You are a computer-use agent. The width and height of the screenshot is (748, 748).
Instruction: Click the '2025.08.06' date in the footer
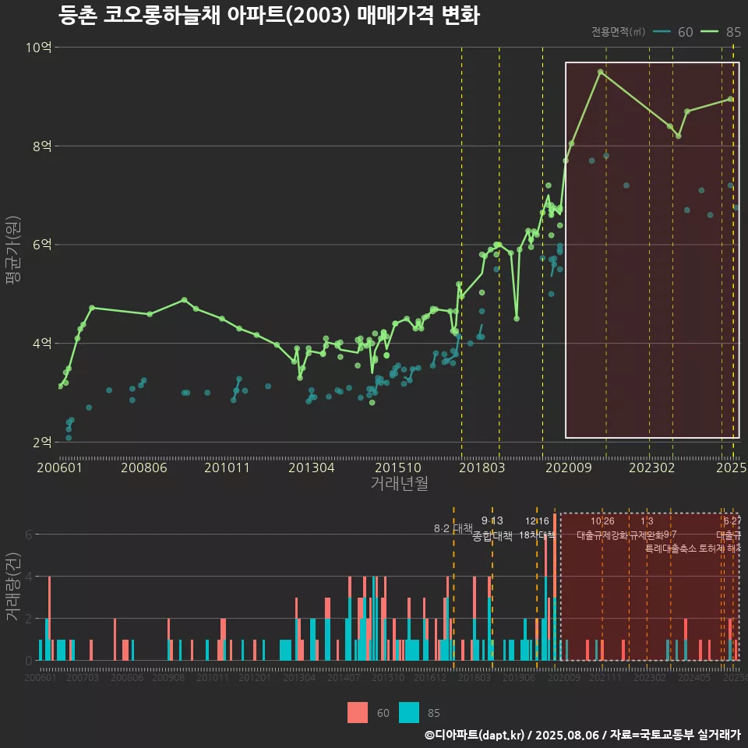click(x=567, y=735)
